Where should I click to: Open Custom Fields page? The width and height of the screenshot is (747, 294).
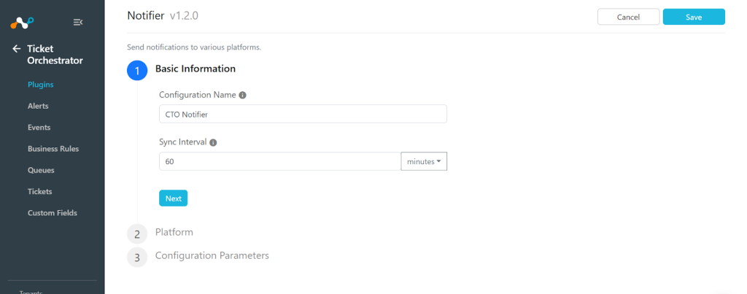pos(53,213)
